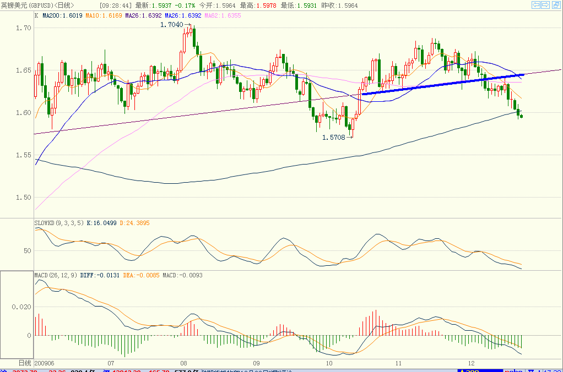Viewport: 563px width, 372px height.
Task: Select the MA10:1.6169 indicator label
Action: coord(104,15)
